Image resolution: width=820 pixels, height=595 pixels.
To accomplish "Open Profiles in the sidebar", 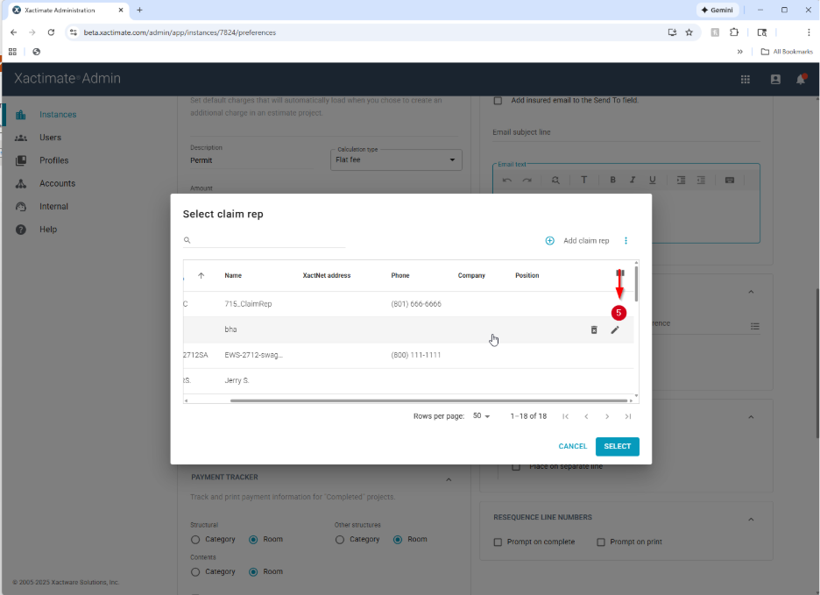I will click(53, 160).
